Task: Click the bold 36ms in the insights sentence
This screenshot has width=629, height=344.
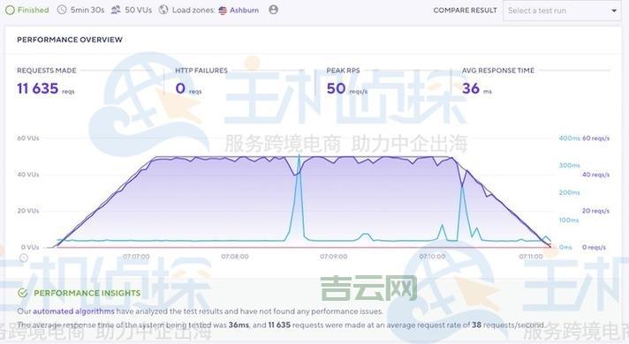Action: (x=239, y=325)
